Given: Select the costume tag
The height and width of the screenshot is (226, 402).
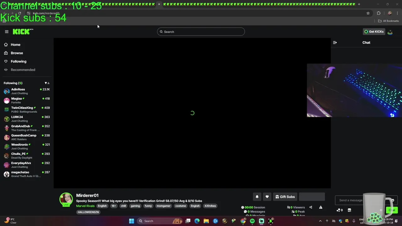Looking at the screenshot, I should (181, 206).
